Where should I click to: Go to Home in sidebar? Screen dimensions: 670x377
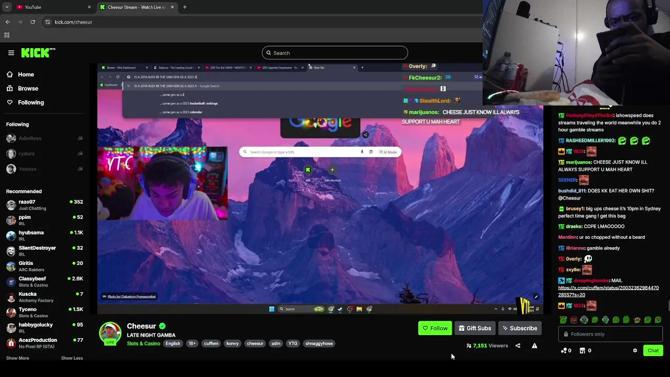coord(26,74)
